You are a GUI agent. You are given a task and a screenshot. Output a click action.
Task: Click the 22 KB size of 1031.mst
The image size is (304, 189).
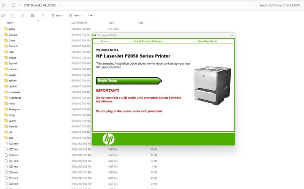[154, 161]
